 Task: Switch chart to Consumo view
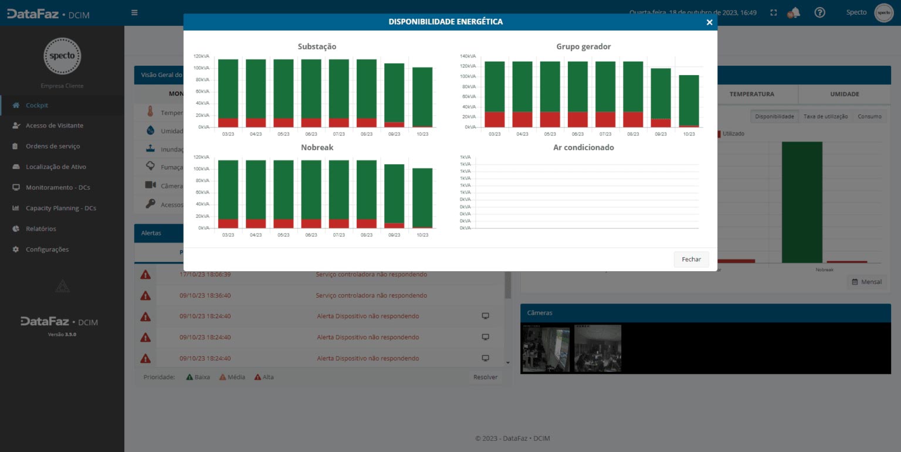click(x=869, y=116)
